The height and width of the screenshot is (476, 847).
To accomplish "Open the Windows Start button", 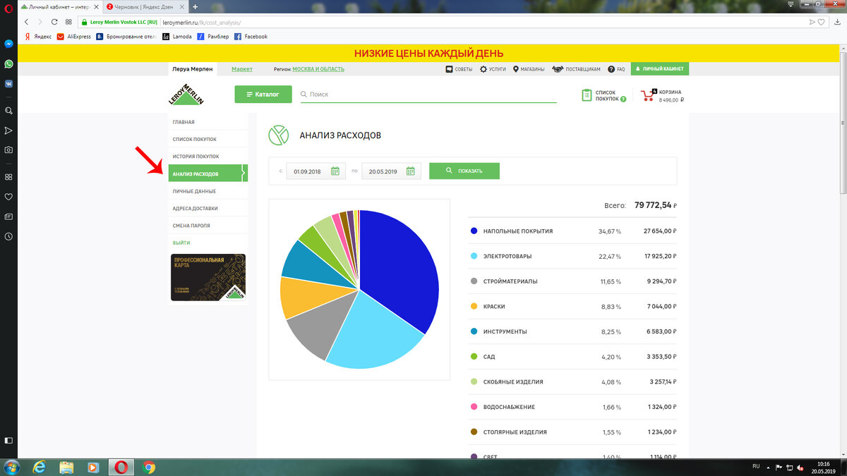I will point(11,467).
